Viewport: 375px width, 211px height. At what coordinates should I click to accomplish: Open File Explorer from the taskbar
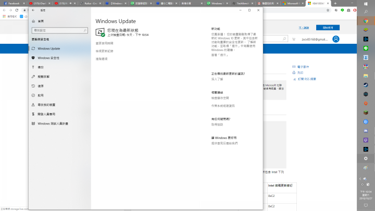coord(366,76)
